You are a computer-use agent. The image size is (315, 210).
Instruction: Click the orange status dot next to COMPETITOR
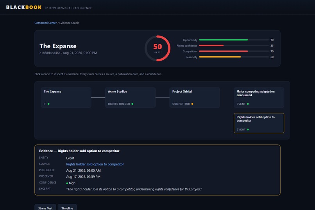click(x=192, y=104)
